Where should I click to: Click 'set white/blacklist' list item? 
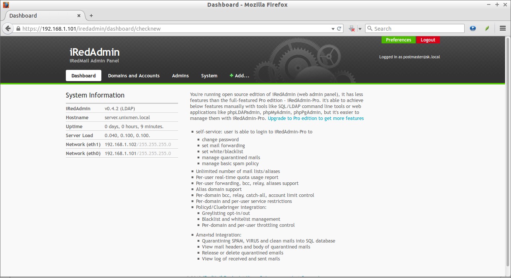(223, 151)
